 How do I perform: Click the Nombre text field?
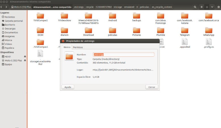tap(124, 55)
